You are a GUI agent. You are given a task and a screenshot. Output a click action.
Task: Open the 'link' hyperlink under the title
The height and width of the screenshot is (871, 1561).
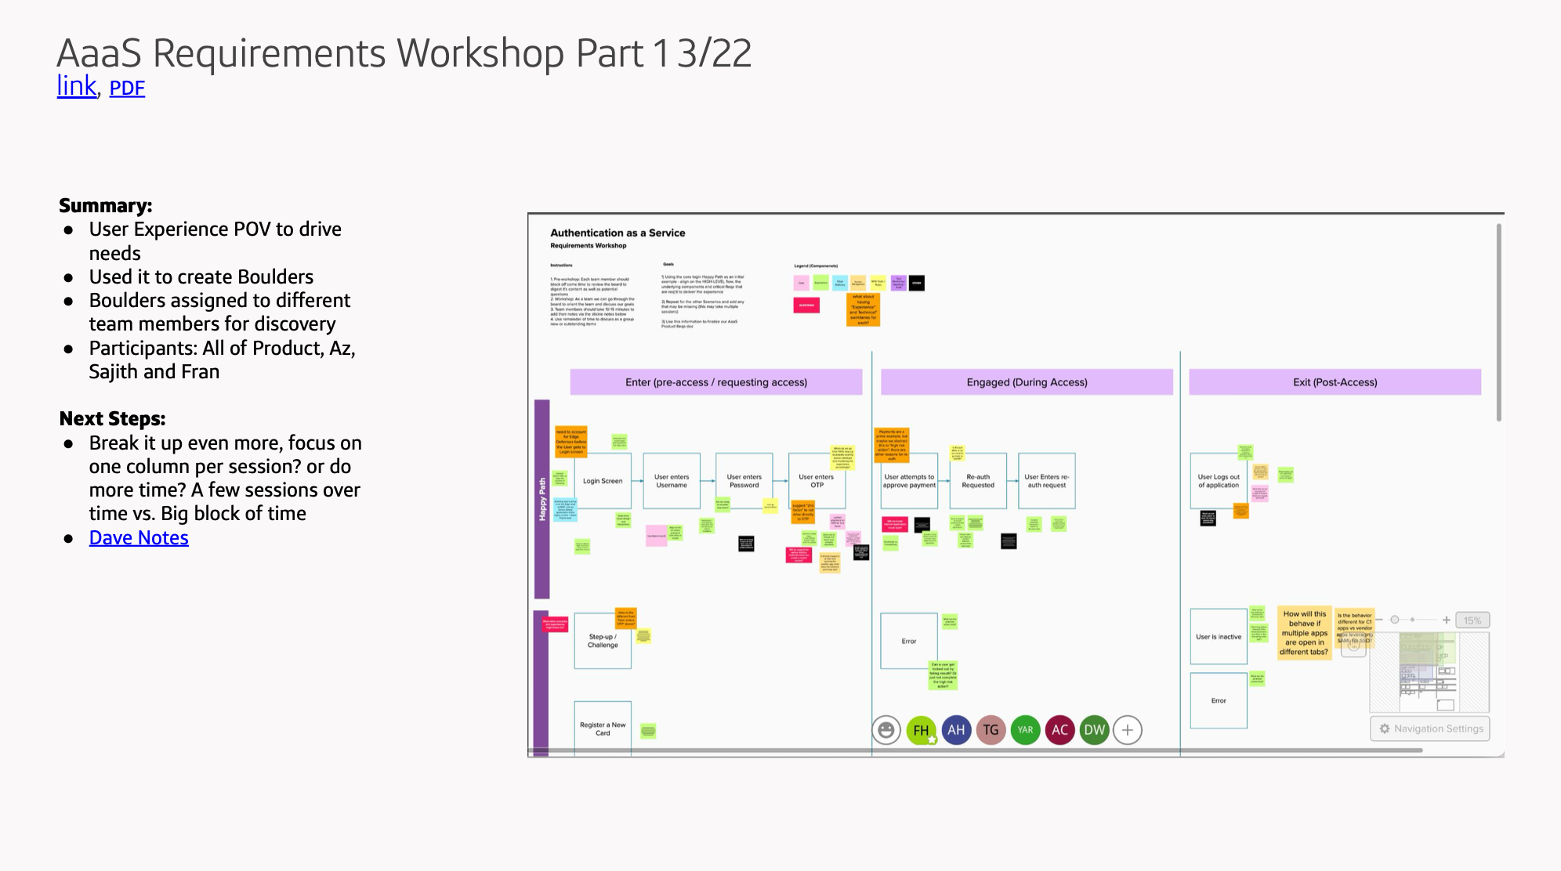pyautogui.click(x=77, y=85)
